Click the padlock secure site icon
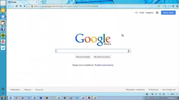Image resolution: width=179 pixels, height=100 pixels. (32, 6)
